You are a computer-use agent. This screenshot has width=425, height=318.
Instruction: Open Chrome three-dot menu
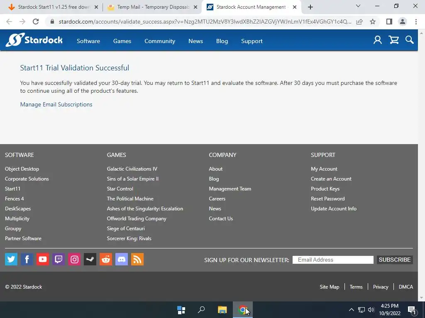(416, 22)
